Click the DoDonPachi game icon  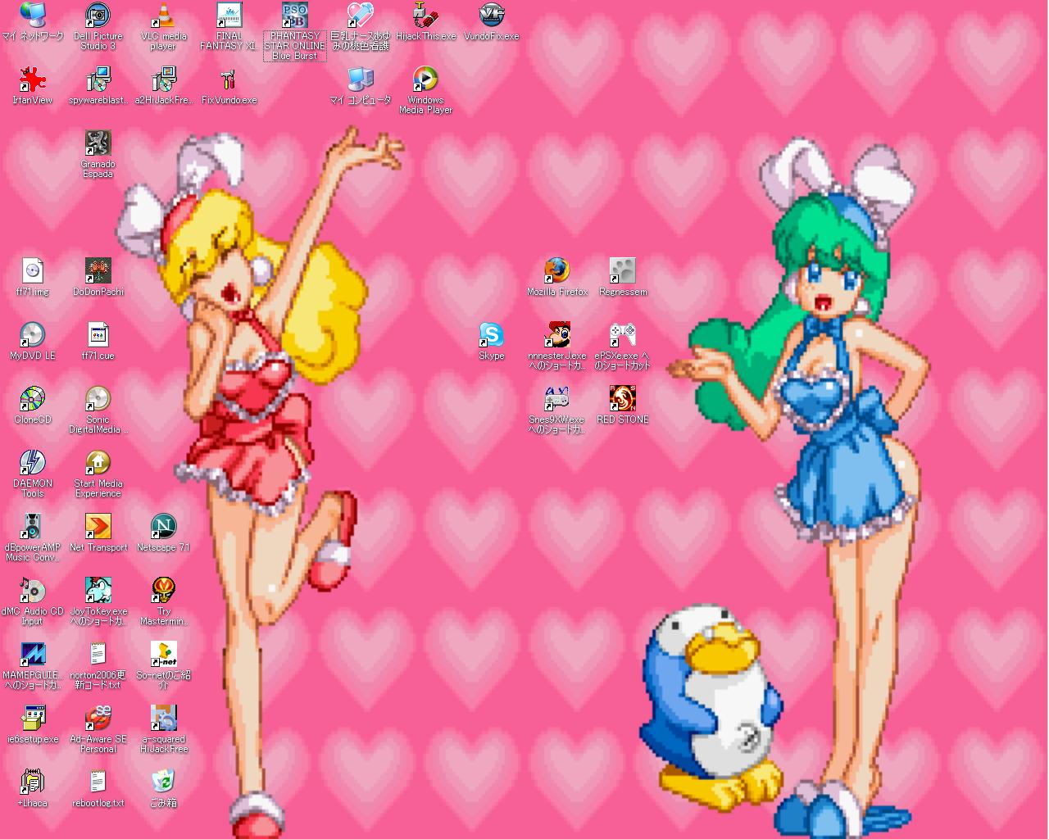(98, 270)
